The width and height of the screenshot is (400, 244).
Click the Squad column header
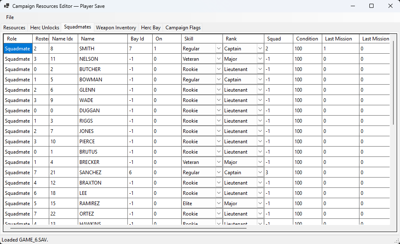pyautogui.click(x=278, y=39)
